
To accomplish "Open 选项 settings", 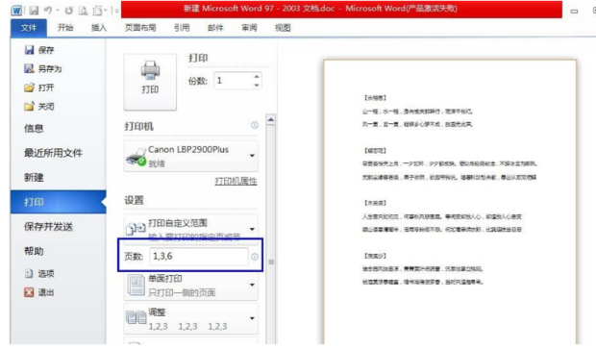I will coord(39,273).
